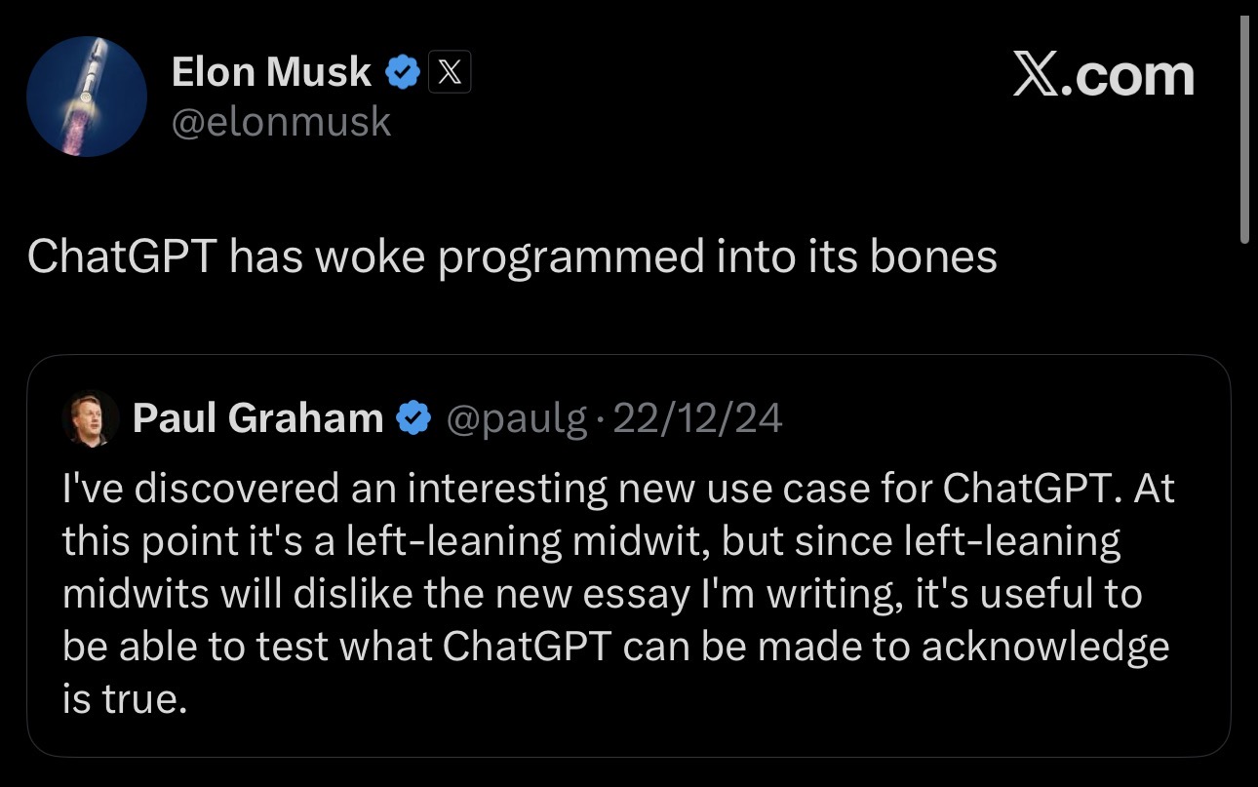Click Paul Graham's display name
This screenshot has height=787, width=1258.
(257, 418)
